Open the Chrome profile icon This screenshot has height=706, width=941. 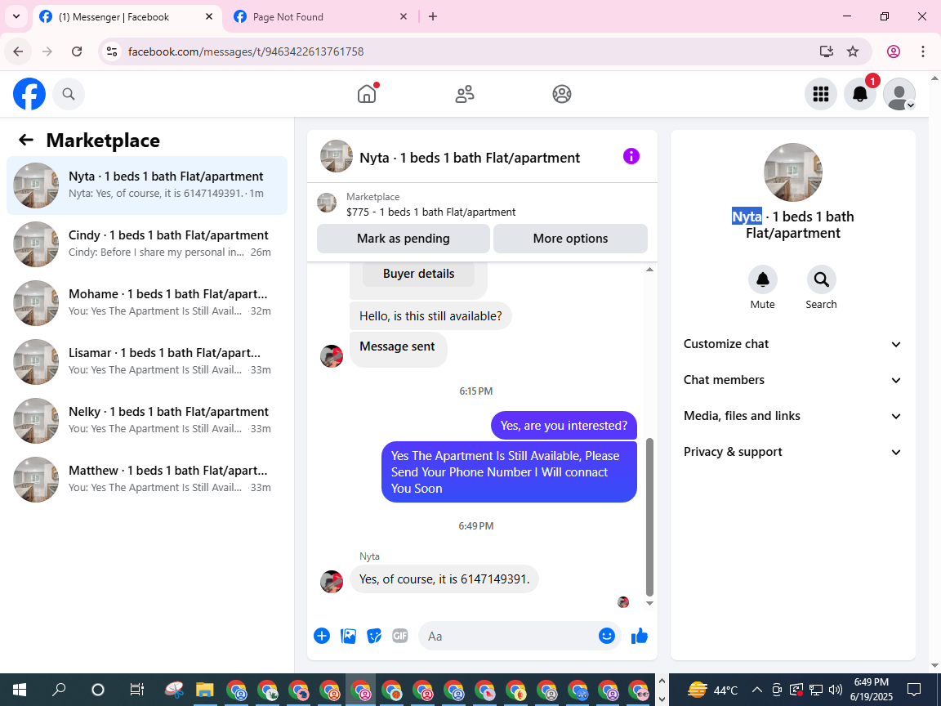893,51
